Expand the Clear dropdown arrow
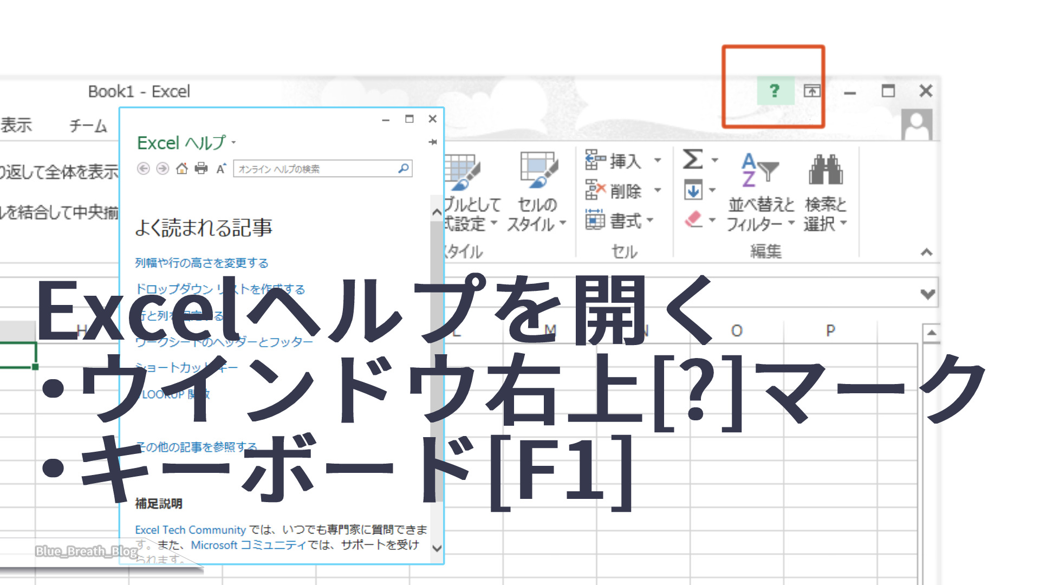Image resolution: width=1040 pixels, height=585 pixels. point(712,220)
